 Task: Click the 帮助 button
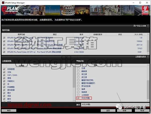tap(9, 110)
